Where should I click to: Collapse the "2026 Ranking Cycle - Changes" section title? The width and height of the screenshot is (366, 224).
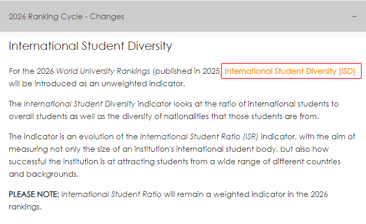pyautogui.click(x=67, y=17)
